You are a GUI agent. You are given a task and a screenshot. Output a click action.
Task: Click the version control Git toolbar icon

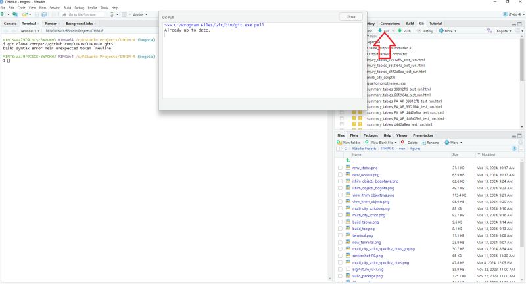pyautogui.click(x=112, y=14)
